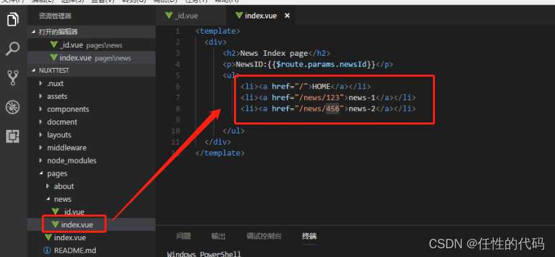Click the 资源管理器 panel title

(55, 16)
